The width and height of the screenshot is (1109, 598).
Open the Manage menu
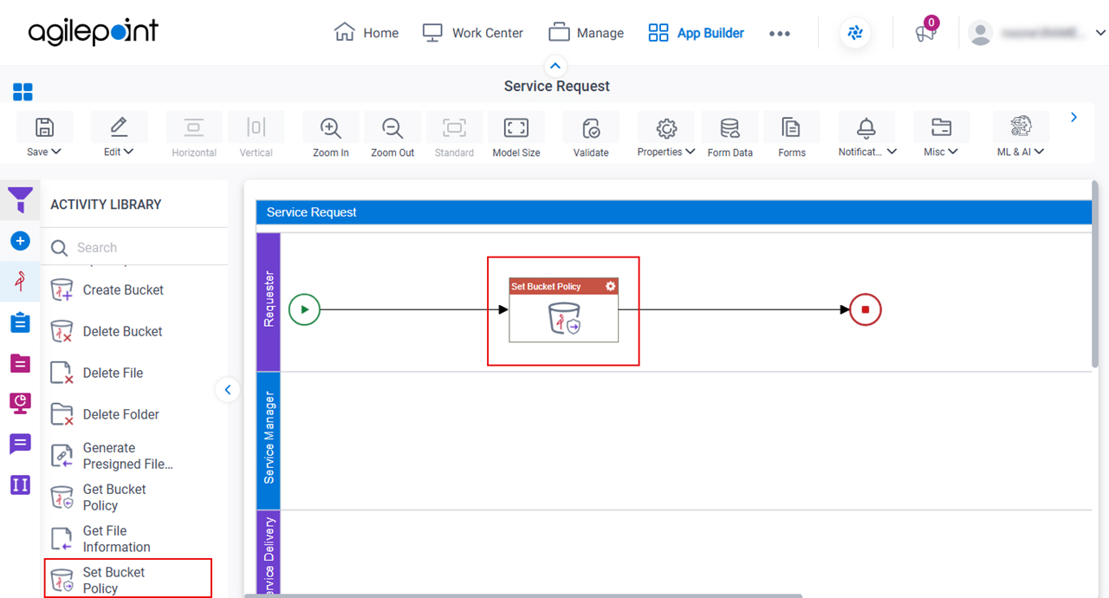(x=587, y=33)
